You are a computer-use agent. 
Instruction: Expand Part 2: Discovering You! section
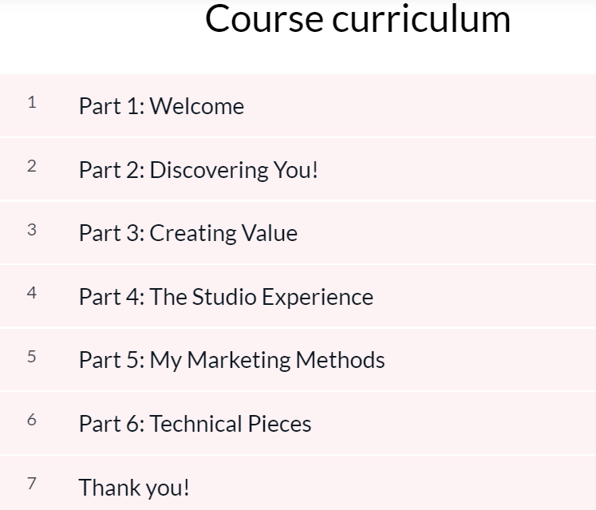198,170
